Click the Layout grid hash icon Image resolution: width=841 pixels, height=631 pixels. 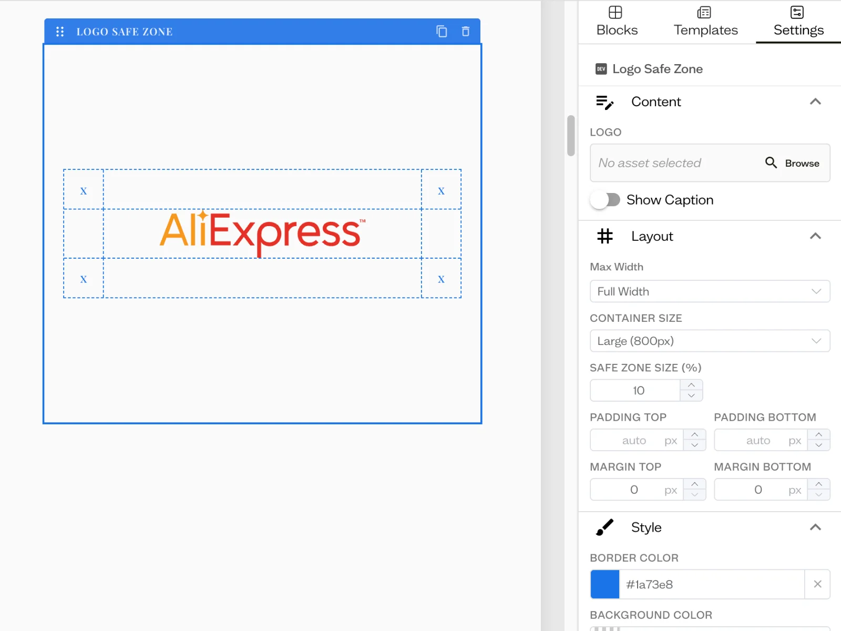click(605, 236)
